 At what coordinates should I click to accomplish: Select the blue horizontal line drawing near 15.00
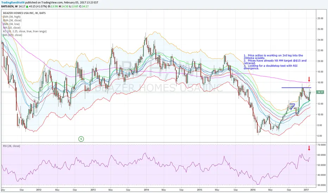tap(296, 88)
